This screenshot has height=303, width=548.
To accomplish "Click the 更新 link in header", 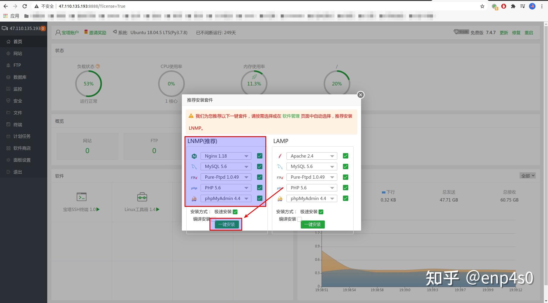I will [504, 33].
